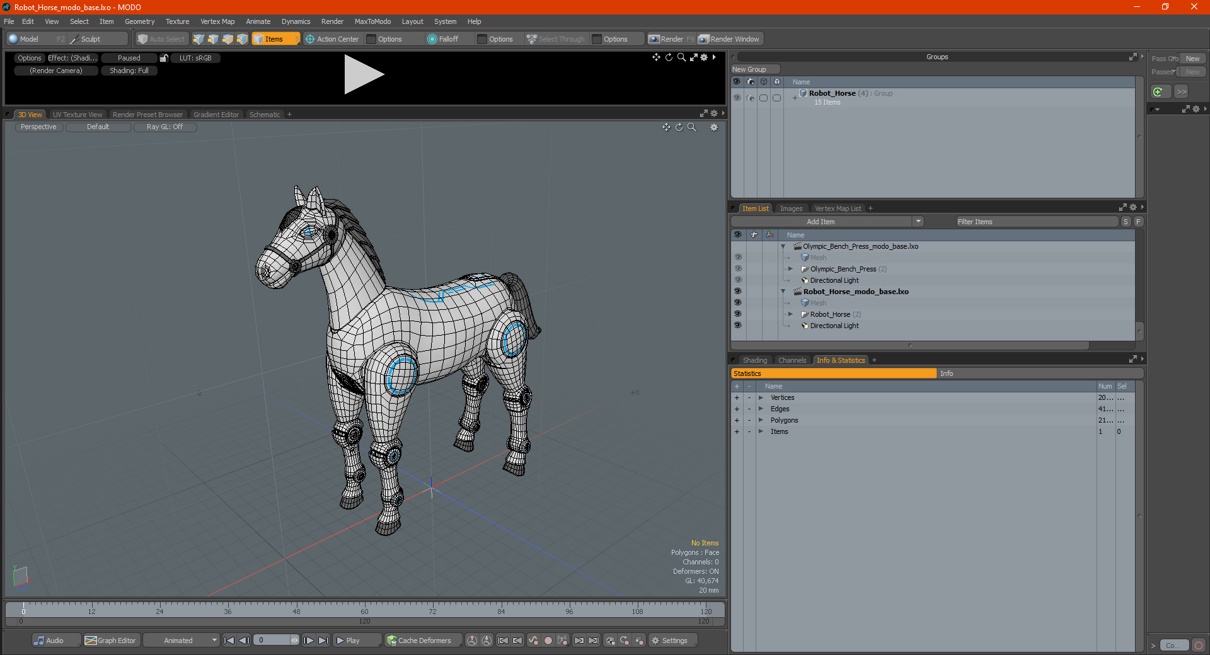Switch to Channels tab
Image resolution: width=1210 pixels, height=655 pixels.
792,360
